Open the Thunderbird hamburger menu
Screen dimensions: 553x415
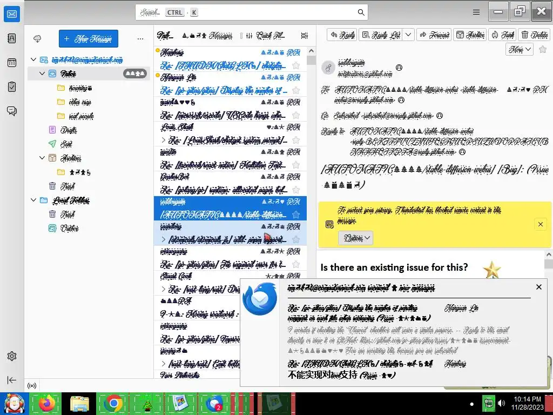tap(476, 12)
